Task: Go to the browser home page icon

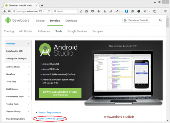Action: (105, 11)
